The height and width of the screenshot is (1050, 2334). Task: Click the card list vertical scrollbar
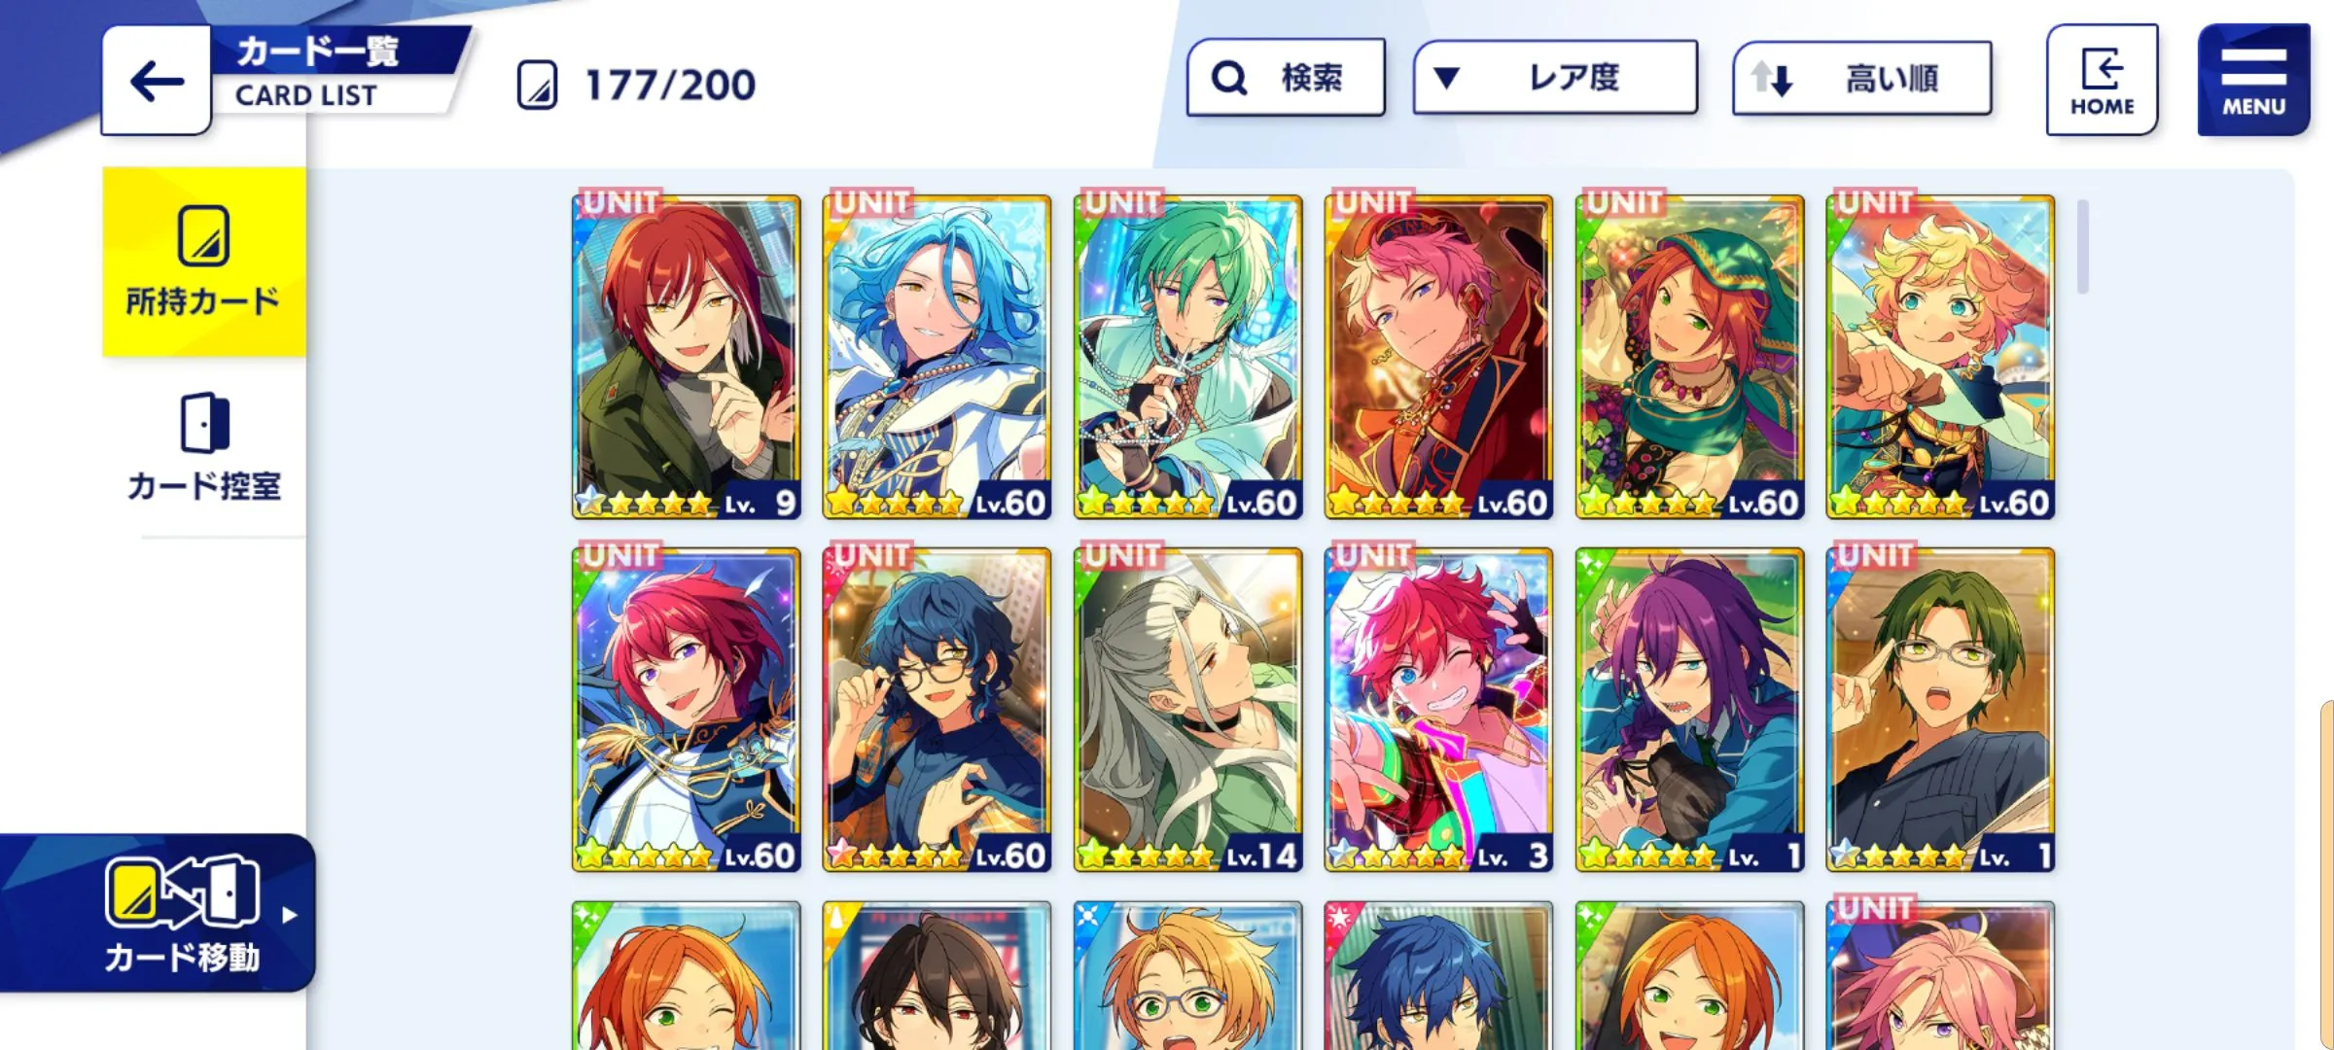2082,246
